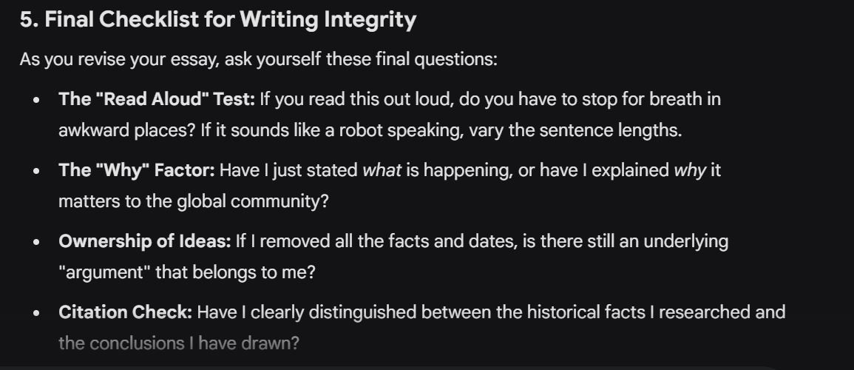Click the bullet point before Citation Check
Image resolution: width=854 pixels, height=370 pixels.
[x=35, y=313]
